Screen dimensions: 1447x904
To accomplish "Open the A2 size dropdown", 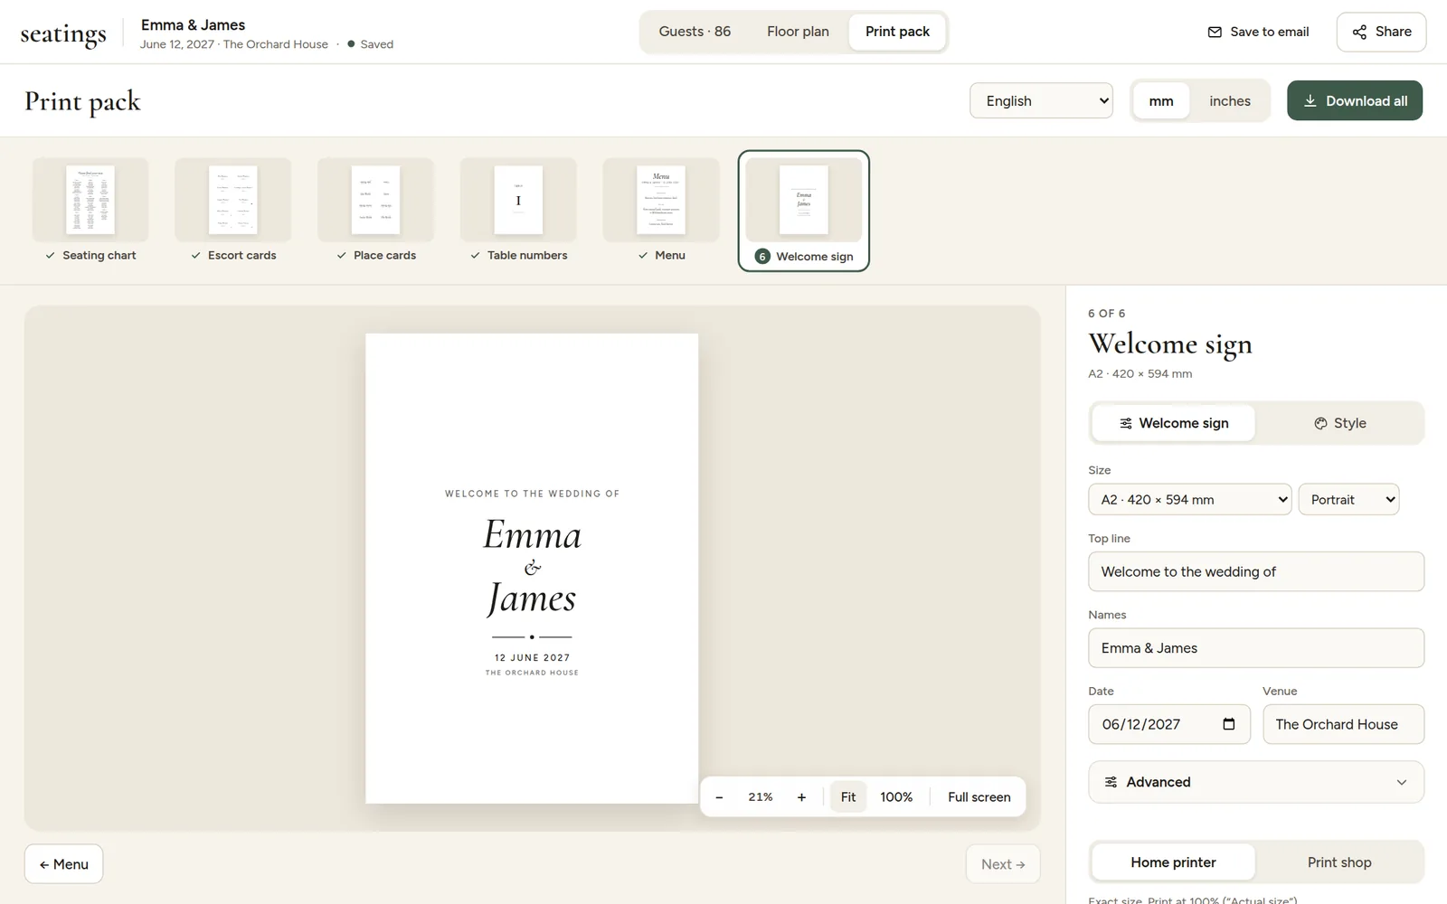I will tap(1189, 500).
